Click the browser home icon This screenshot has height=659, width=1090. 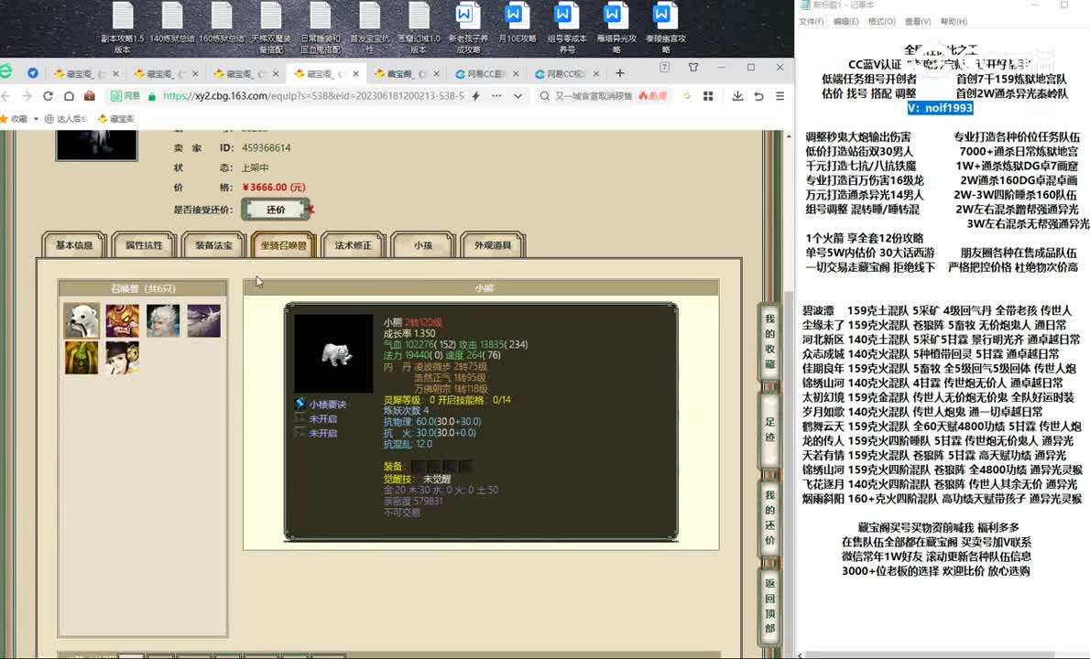pos(69,95)
